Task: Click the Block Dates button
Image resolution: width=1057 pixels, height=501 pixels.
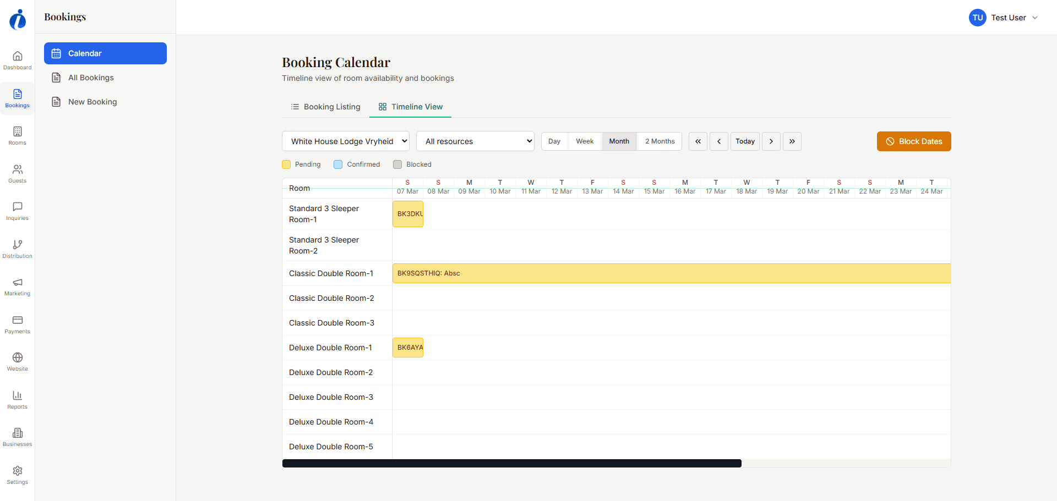Action: pyautogui.click(x=913, y=141)
